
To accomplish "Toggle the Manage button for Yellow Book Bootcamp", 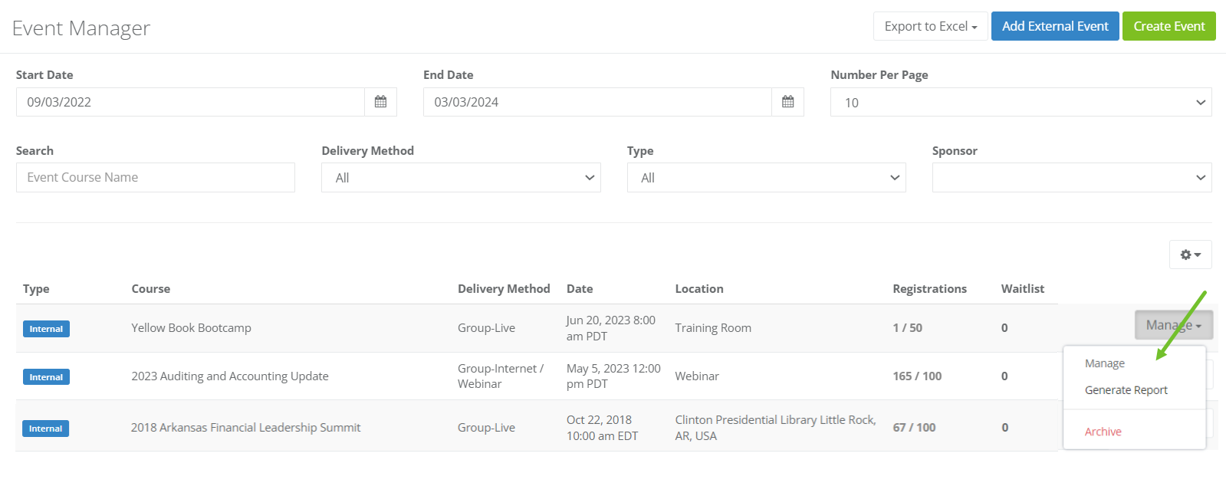I will click(1173, 325).
